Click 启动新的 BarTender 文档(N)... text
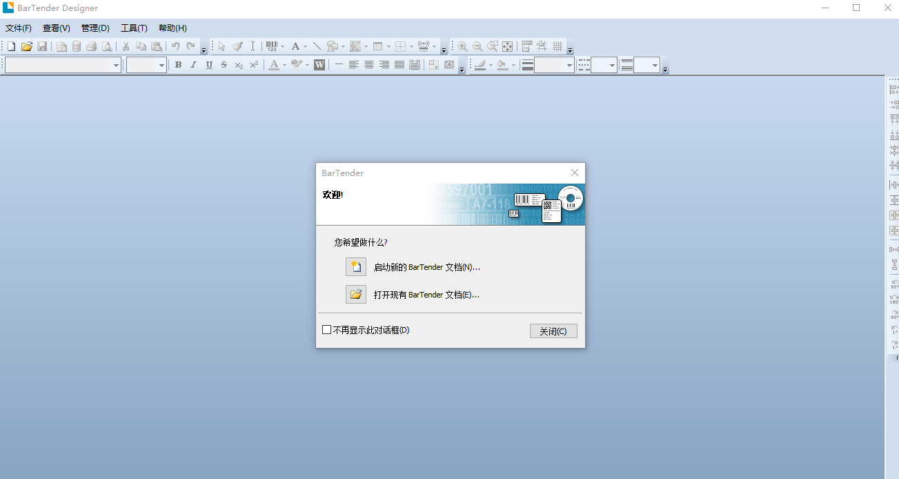This screenshot has height=479, width=899. (x=427, y=267)
